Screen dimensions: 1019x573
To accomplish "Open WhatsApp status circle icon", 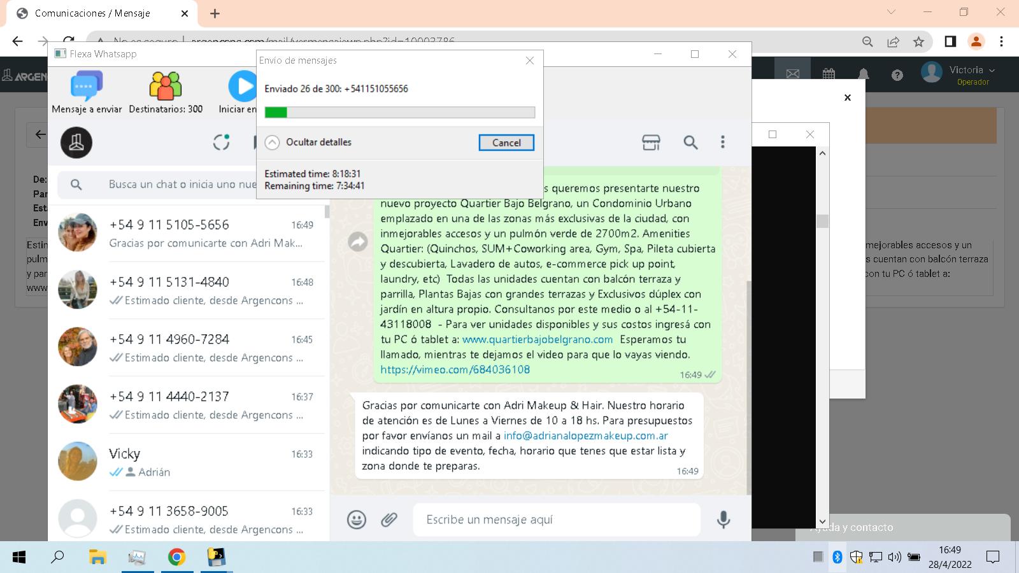I will coord(221,142).
